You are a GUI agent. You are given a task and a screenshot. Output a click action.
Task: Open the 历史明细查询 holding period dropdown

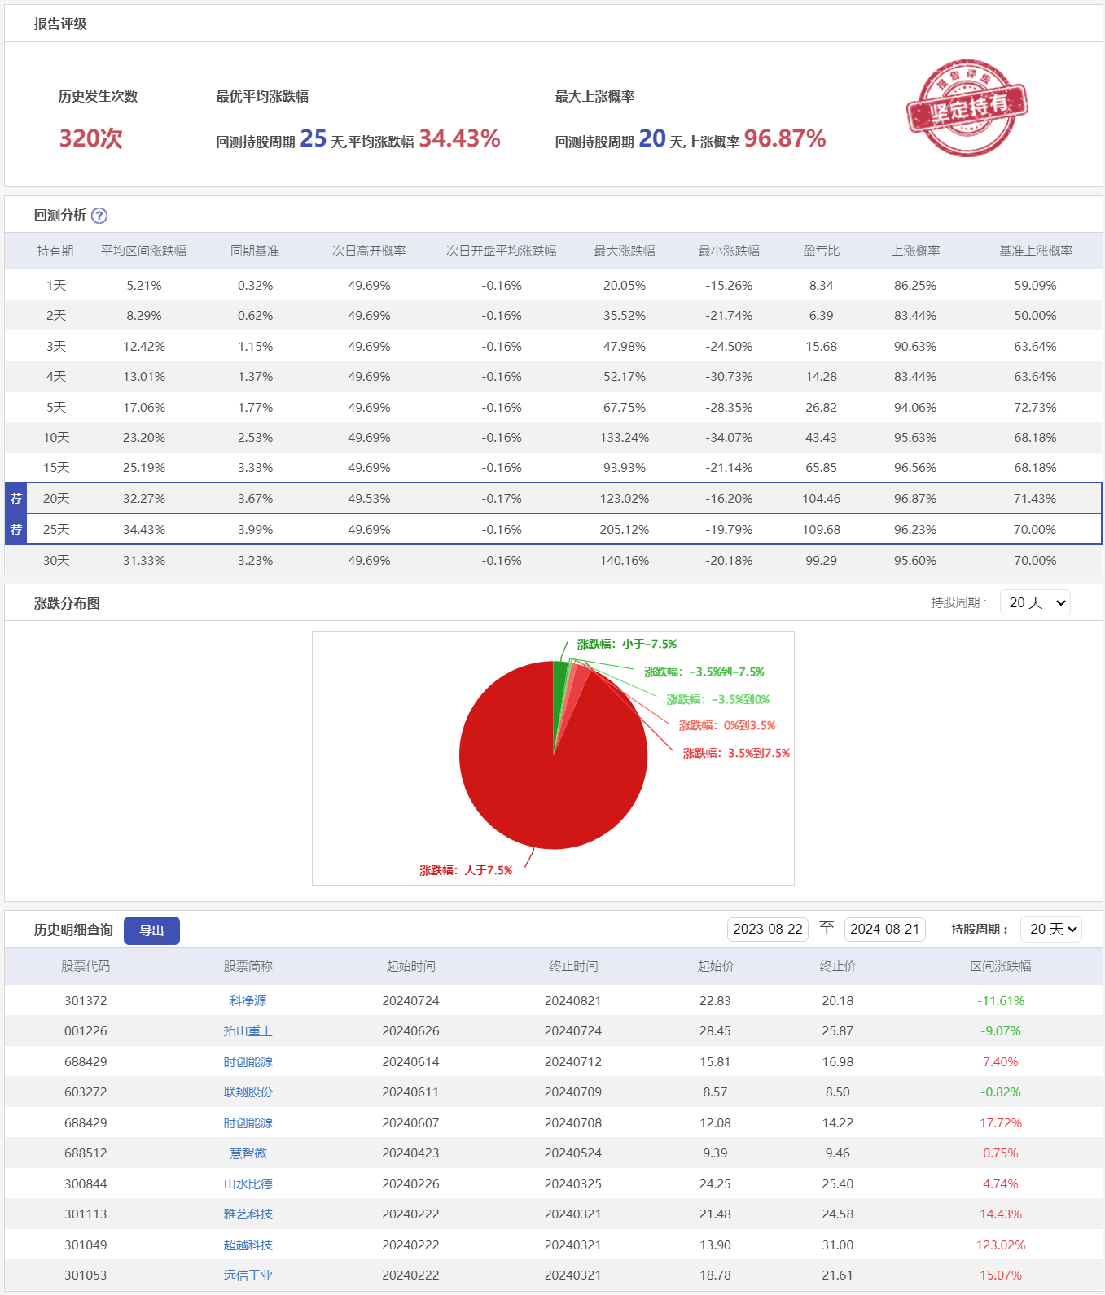coord(1050,929)
